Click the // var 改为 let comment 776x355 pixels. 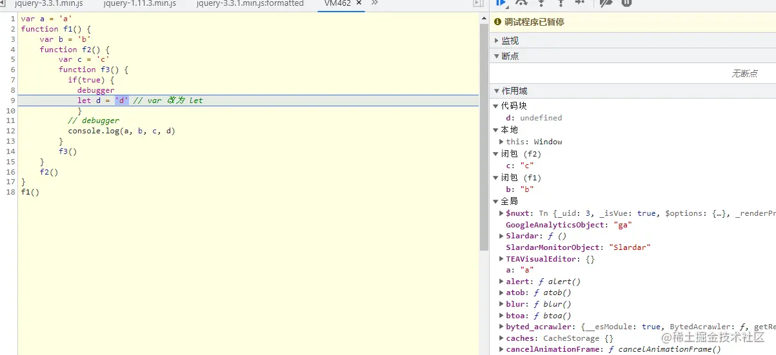point(168,101)
